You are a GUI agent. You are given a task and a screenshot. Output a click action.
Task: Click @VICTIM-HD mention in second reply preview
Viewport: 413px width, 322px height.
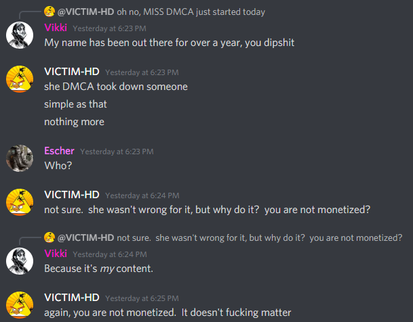[x=85, y=237]
